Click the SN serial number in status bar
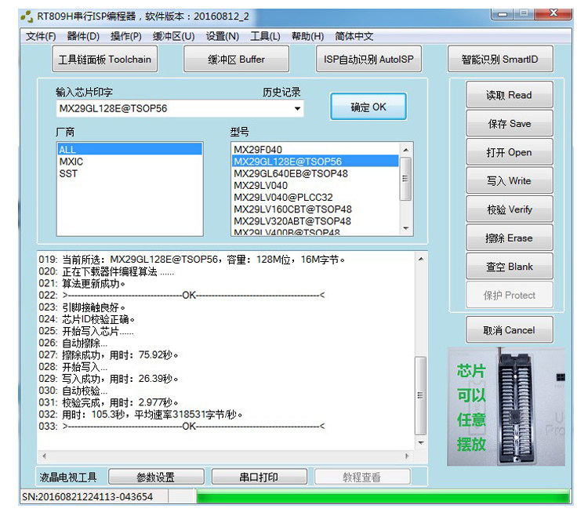 coord(87,497)
